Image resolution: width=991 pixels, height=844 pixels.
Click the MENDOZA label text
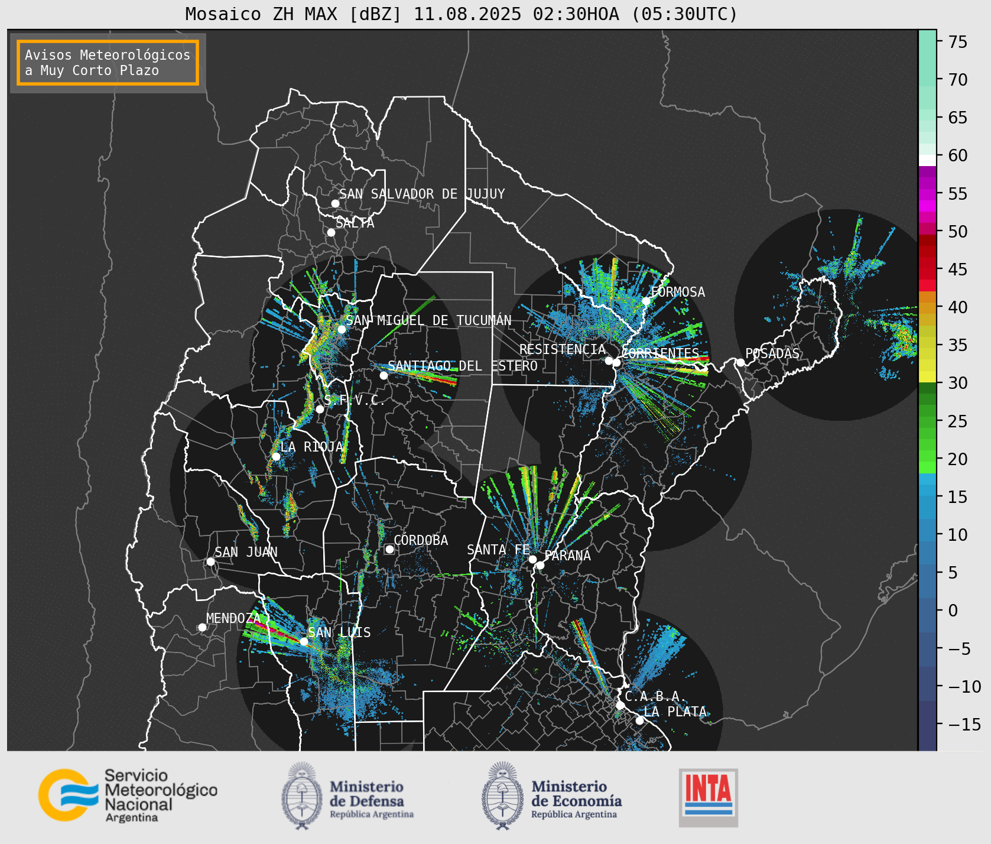click(233, 618)
